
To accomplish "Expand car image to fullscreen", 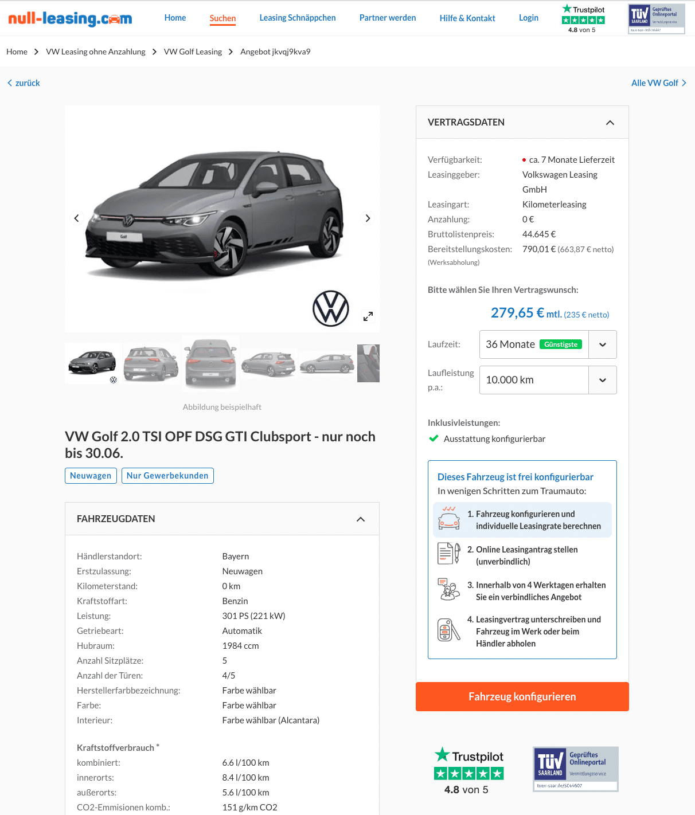I will click(x=368, y=316).
